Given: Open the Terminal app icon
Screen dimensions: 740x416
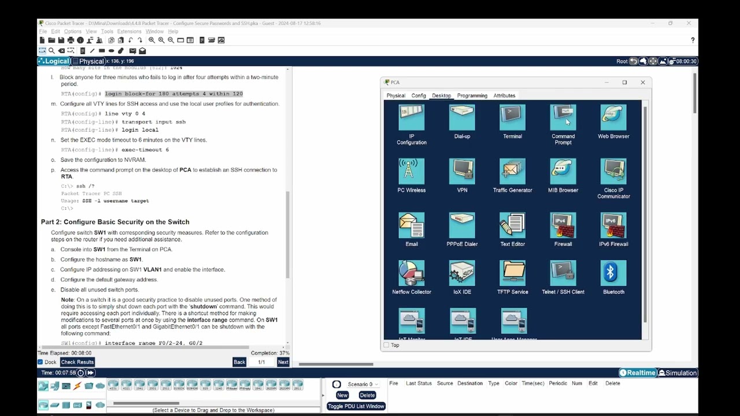Looking at the screenshot, I should tap(512, 118).
